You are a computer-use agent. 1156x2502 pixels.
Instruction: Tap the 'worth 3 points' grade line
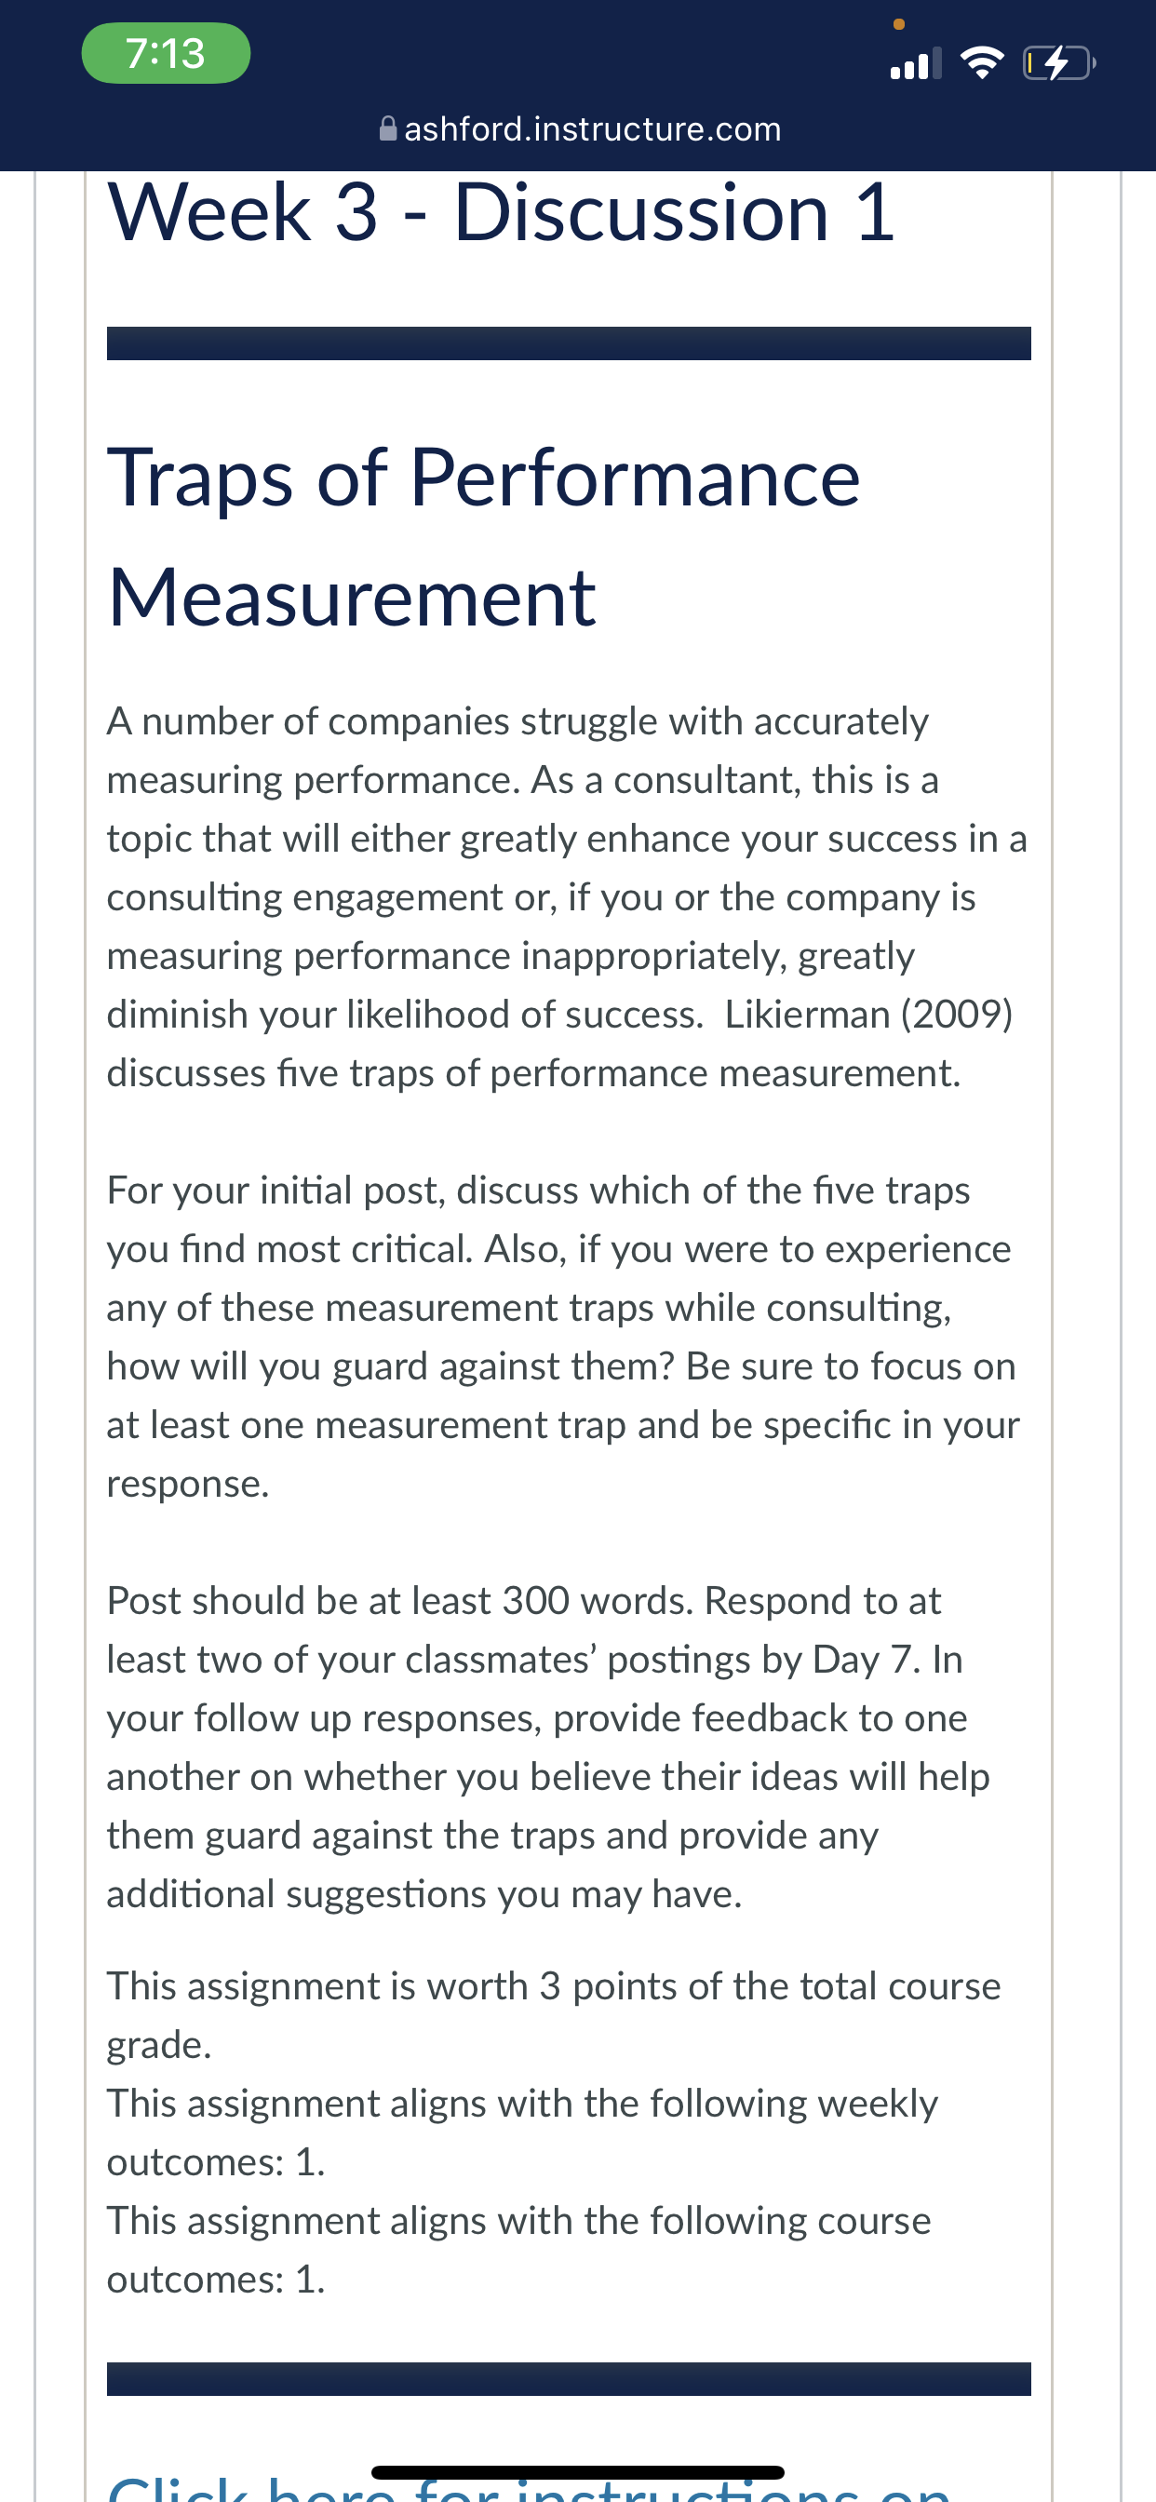[x=554, y=2014]
